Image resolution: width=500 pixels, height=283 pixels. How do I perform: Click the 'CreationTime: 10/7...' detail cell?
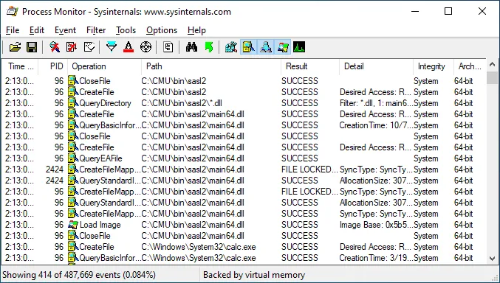pyautogui.click(x=376, y=125)
